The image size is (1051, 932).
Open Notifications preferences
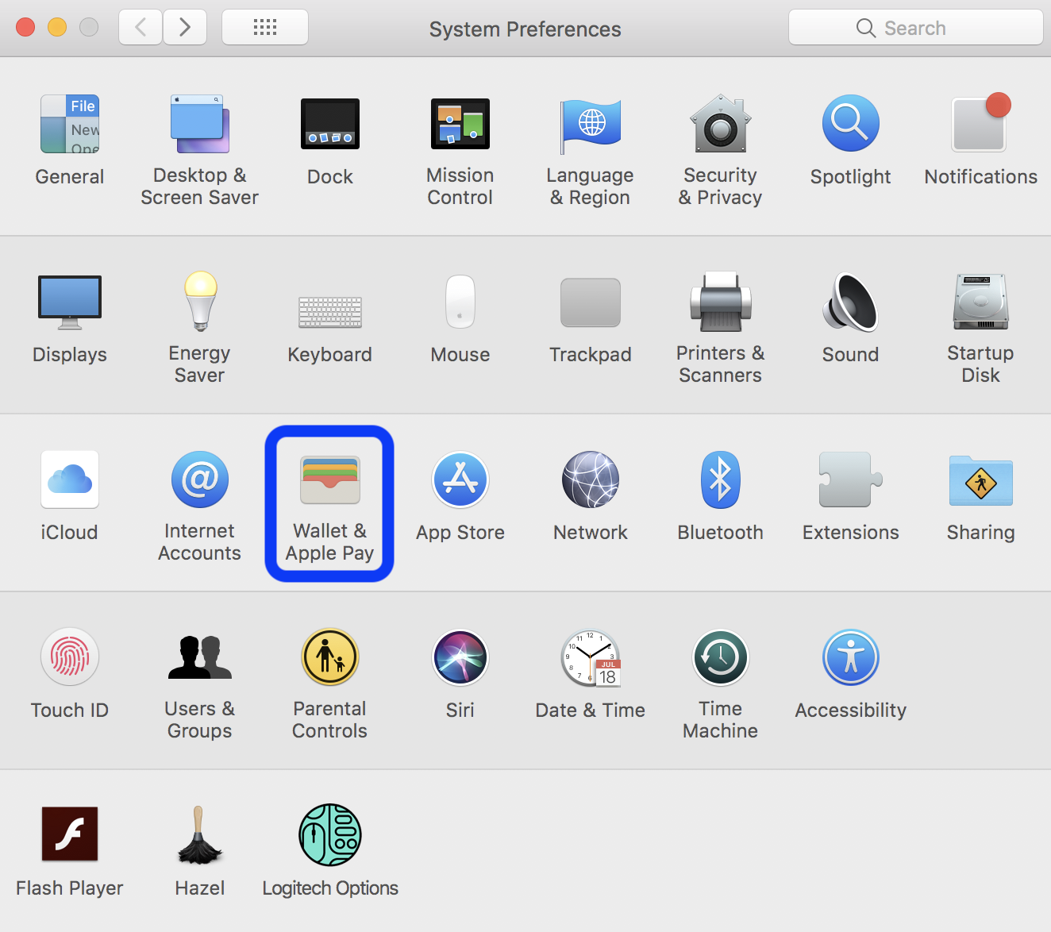coord(980,125)
